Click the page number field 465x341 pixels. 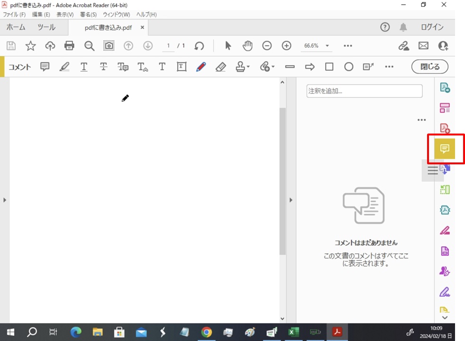coord(168,45)
